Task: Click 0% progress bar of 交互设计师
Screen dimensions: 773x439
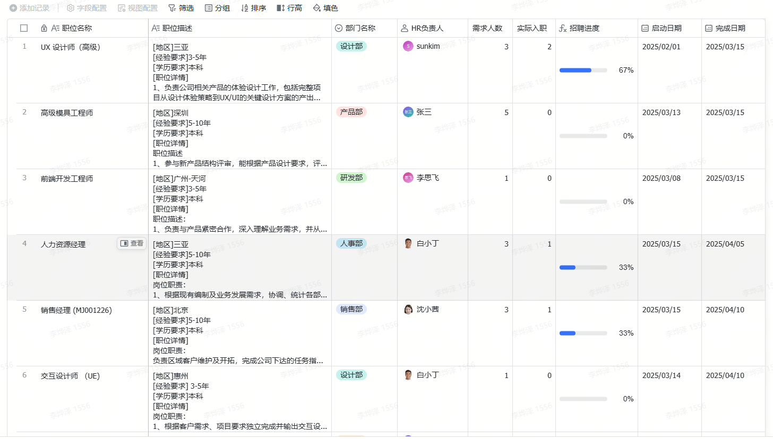Action: coord(583,399)
